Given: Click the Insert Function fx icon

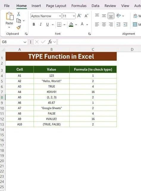Looking at the screenshot, I should [x=50, y=42].
